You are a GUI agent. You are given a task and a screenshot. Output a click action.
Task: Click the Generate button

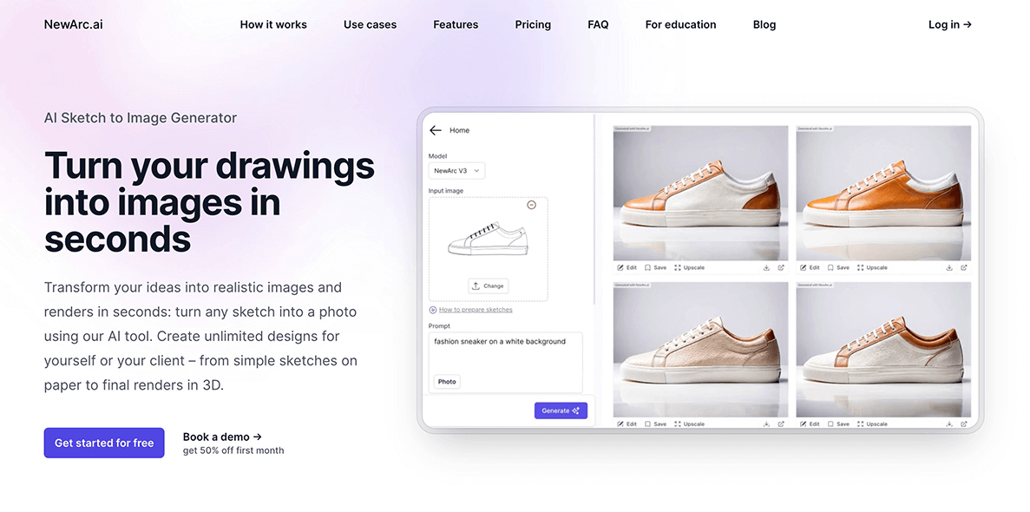tap(561, 410)
